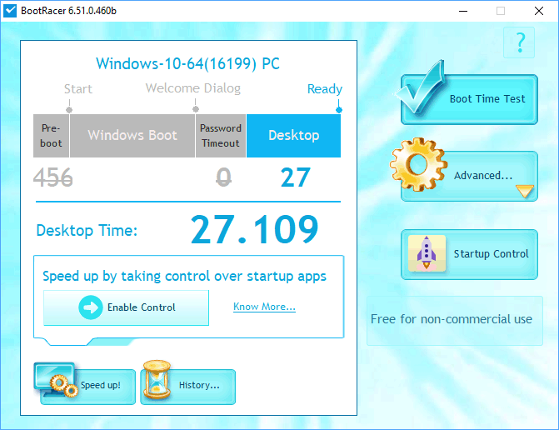This screenshot has height=430, width=559.
Task: Click the Windows-10-64(16199) PC title
Action: pyautogui.click(x=187, y=64)
